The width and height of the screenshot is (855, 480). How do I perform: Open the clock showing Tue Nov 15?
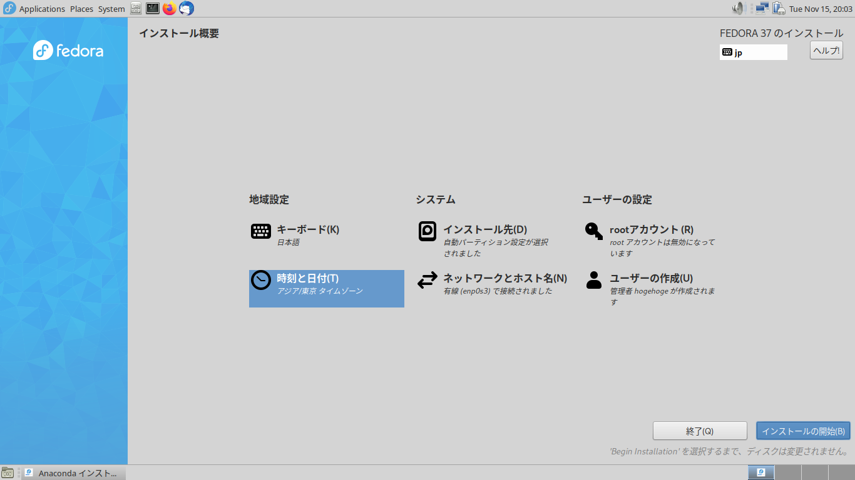821,9
